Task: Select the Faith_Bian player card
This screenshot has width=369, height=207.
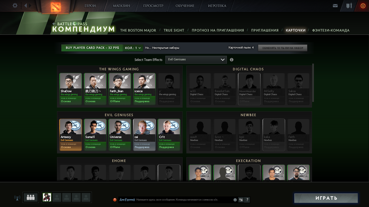Action: 120,89
